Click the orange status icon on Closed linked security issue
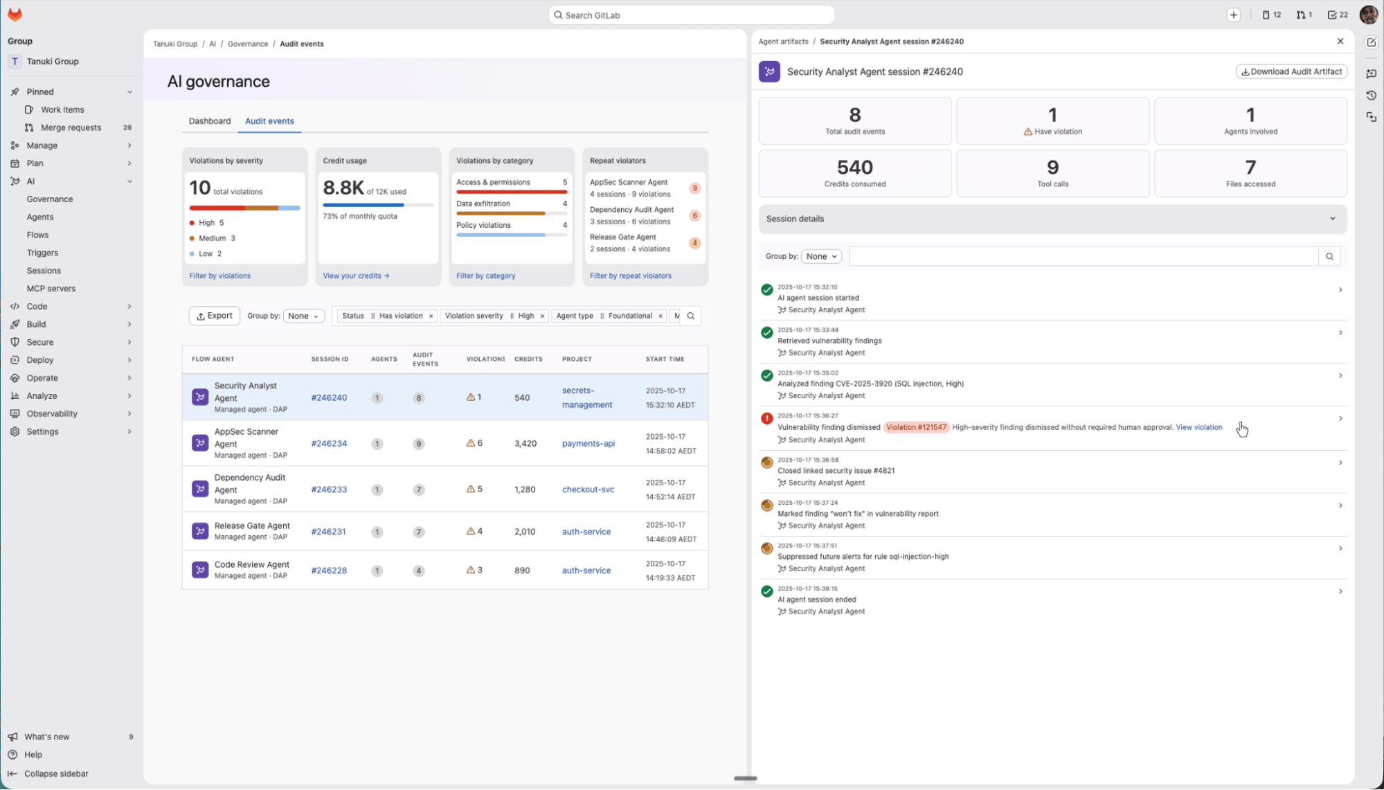 click(x=767, y=463)
